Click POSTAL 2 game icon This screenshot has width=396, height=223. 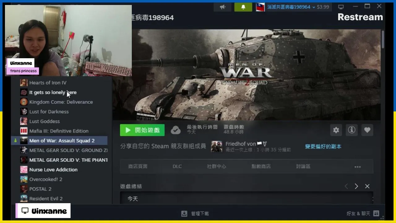[x=24, y=189]
